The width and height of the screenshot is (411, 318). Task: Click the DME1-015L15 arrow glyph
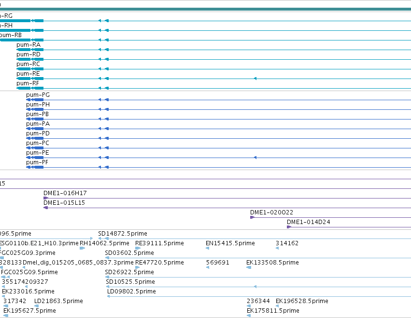click(x=45, y=208)
